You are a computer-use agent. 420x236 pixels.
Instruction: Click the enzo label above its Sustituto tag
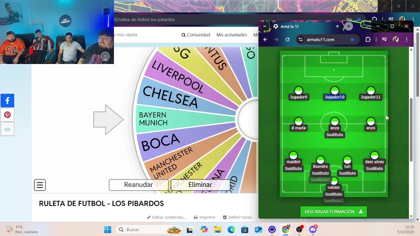click(x=334, y=128)
